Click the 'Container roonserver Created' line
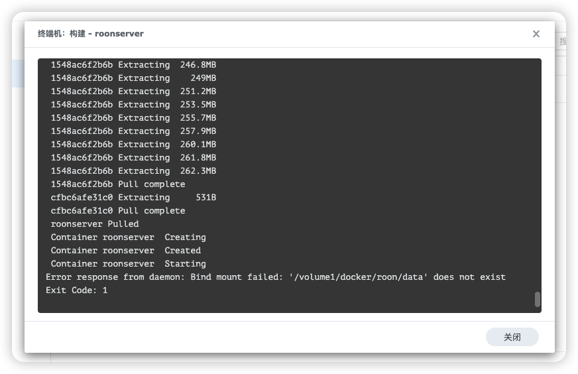Image resolution: width=578 pixels, height=374 pixels. 125,251
